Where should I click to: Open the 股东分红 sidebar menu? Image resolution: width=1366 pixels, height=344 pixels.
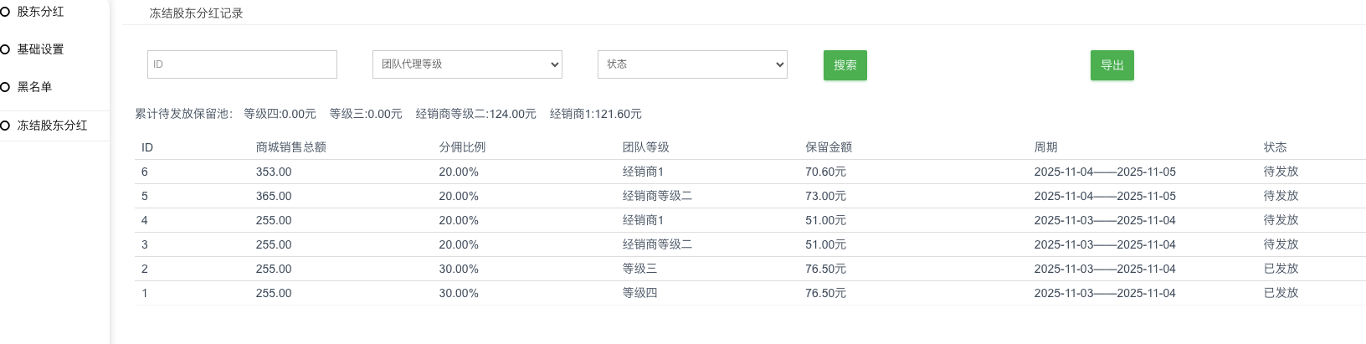click(40, 12)
